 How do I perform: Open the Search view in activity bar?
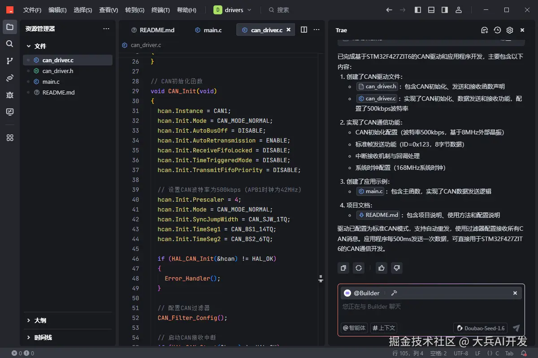pos(10,44)
